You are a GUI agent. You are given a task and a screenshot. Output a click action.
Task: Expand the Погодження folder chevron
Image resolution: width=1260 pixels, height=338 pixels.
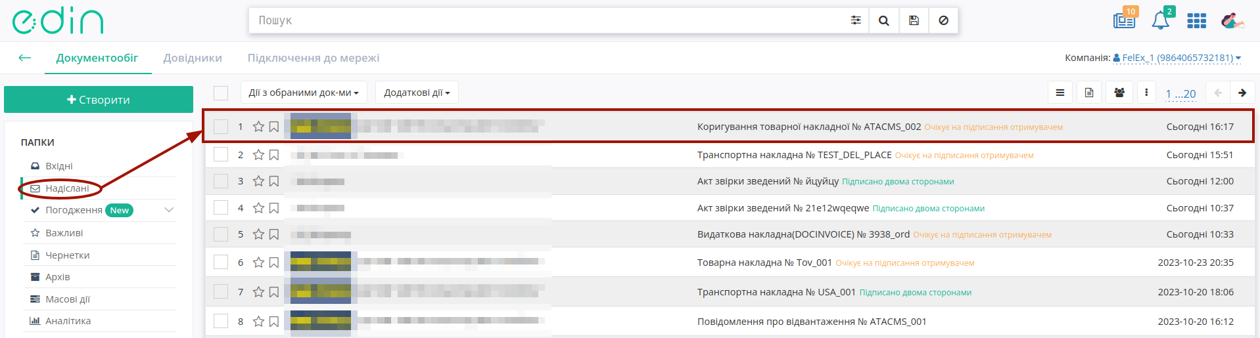click(169, 210)
